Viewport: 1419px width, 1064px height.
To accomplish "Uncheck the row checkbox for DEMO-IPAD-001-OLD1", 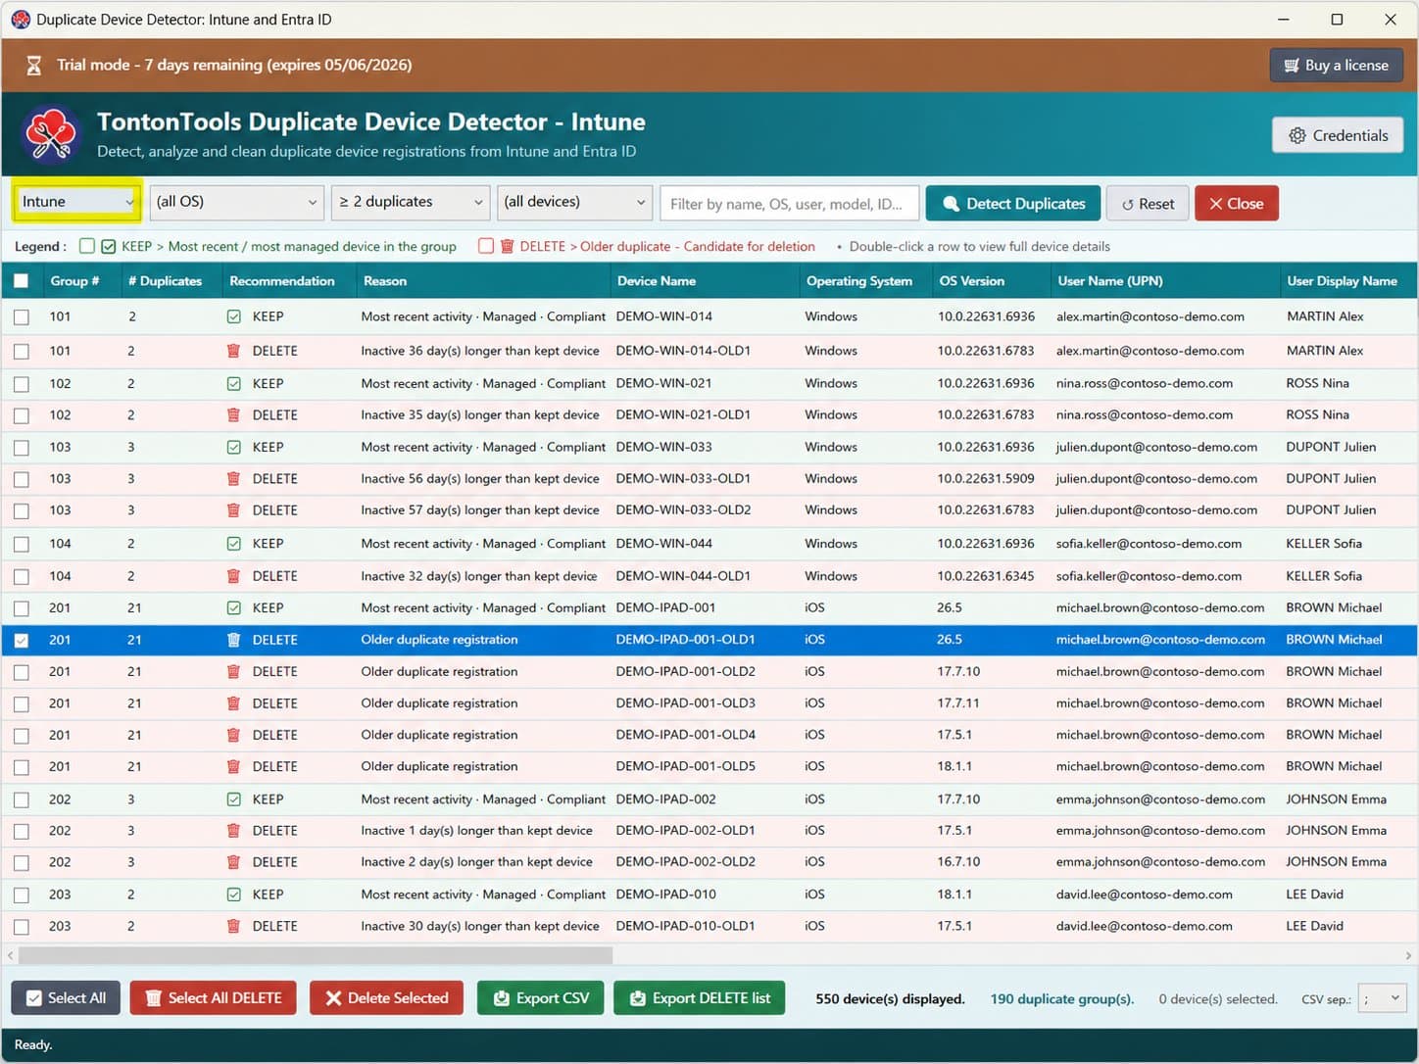I will tap(21, 640).
